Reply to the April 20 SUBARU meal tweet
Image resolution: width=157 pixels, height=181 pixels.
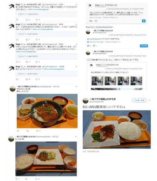click(17, 179)
